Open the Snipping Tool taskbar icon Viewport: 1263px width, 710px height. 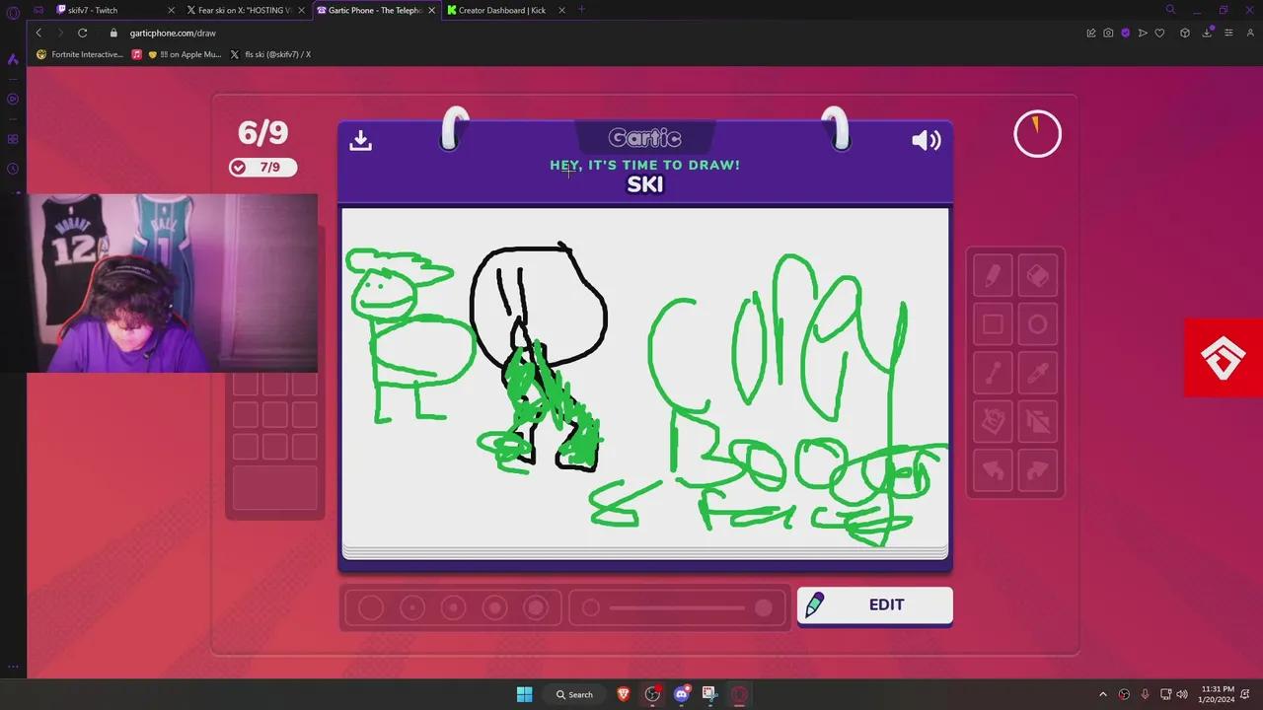pos(709,694)
